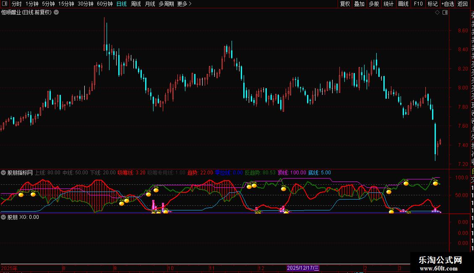Select the 15分钟 period
Image resolution: width=474 pixels, height=273 pixels.
[66, 4]
